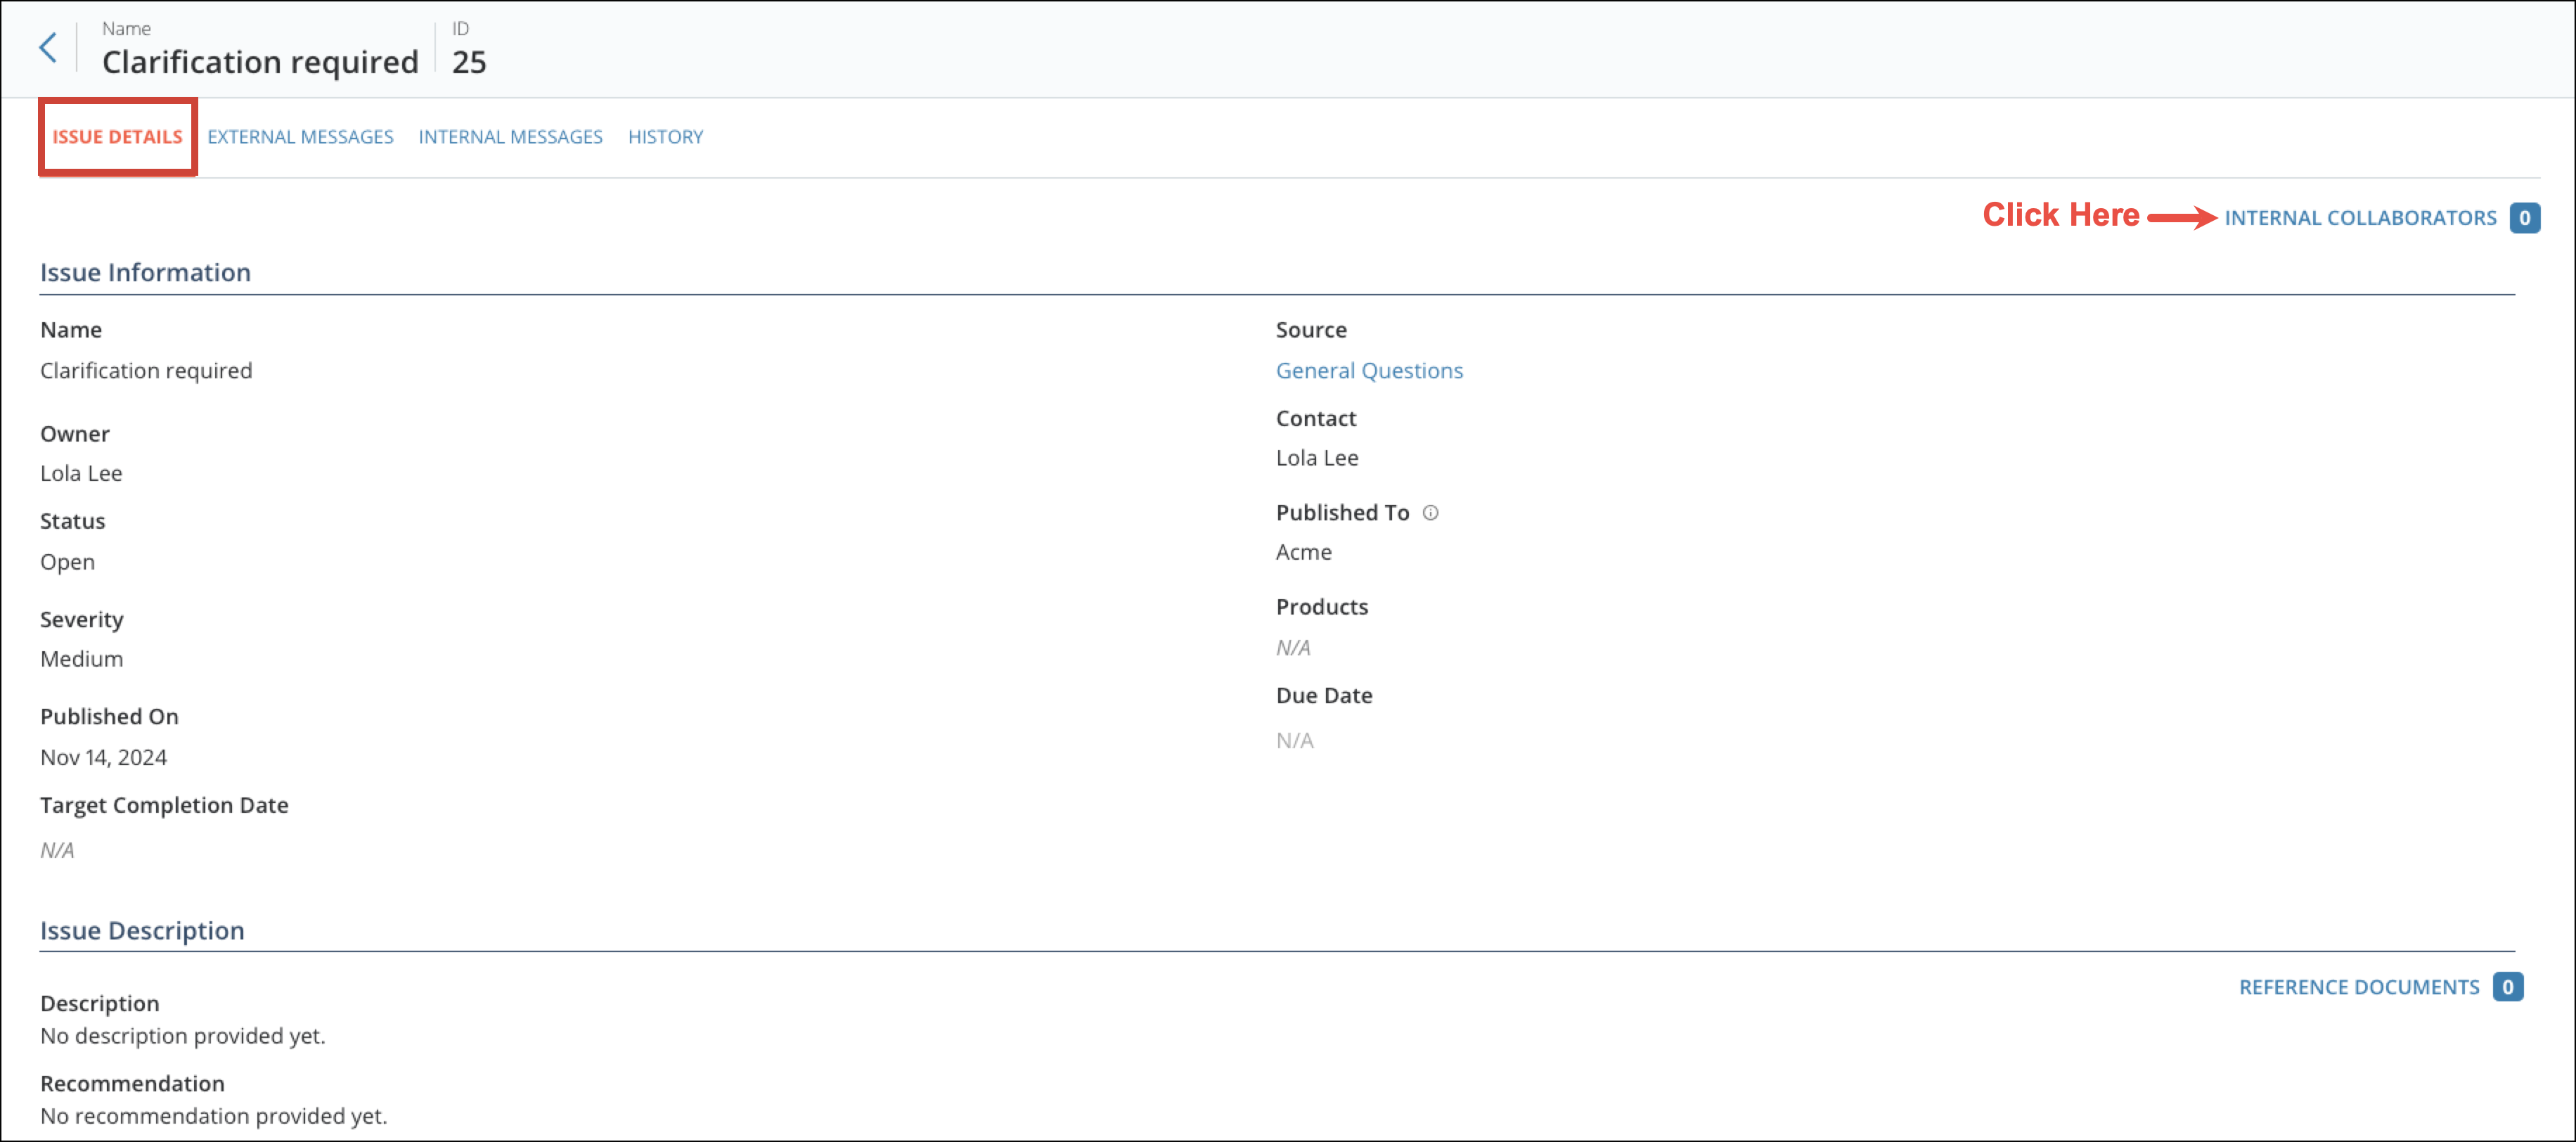2576x1142 pixels.
Task: Click the Internal Collaborators count badge
Action: click(x=2523, y=218)
